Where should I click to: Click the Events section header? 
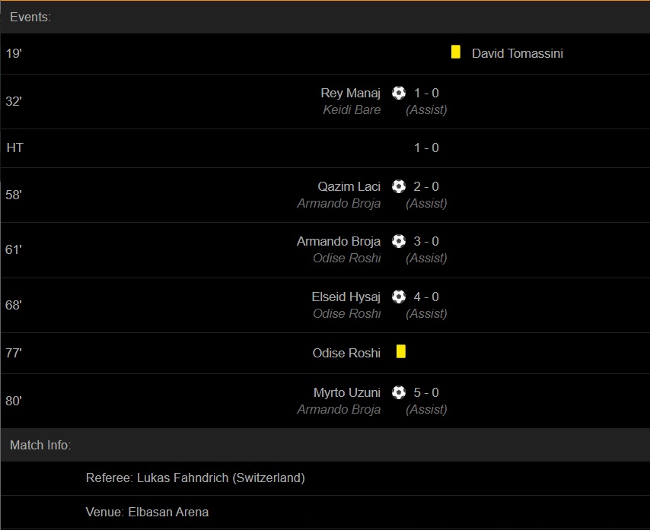click(30, 17)
